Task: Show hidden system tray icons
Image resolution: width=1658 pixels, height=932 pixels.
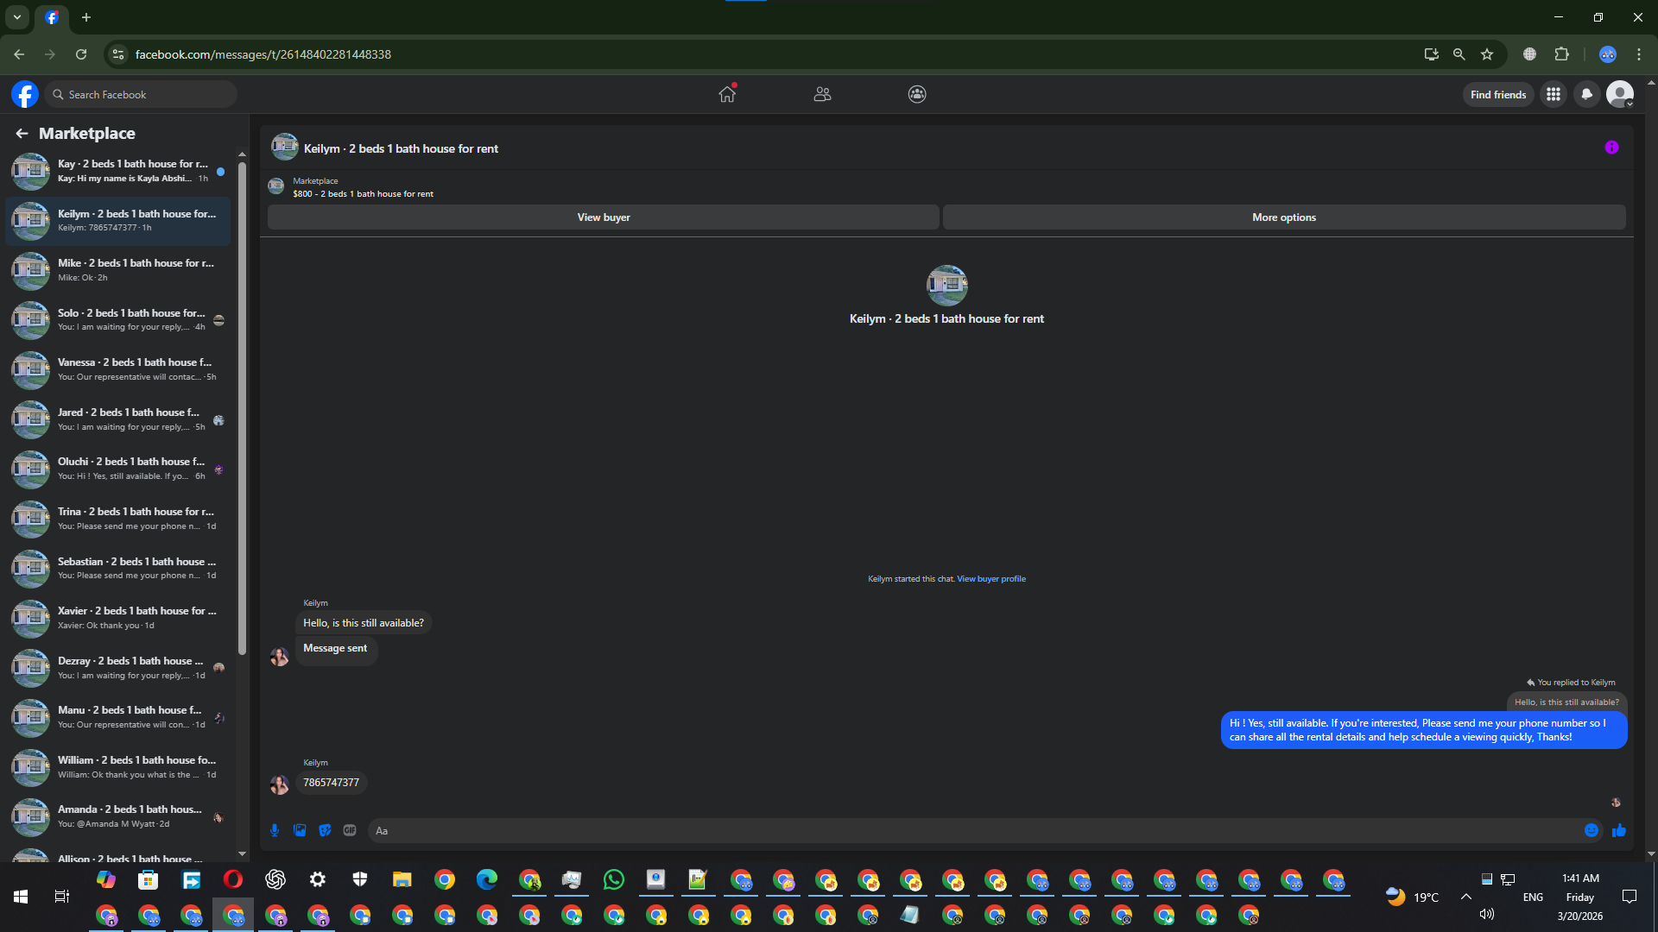Action: tap(1465, 897)
